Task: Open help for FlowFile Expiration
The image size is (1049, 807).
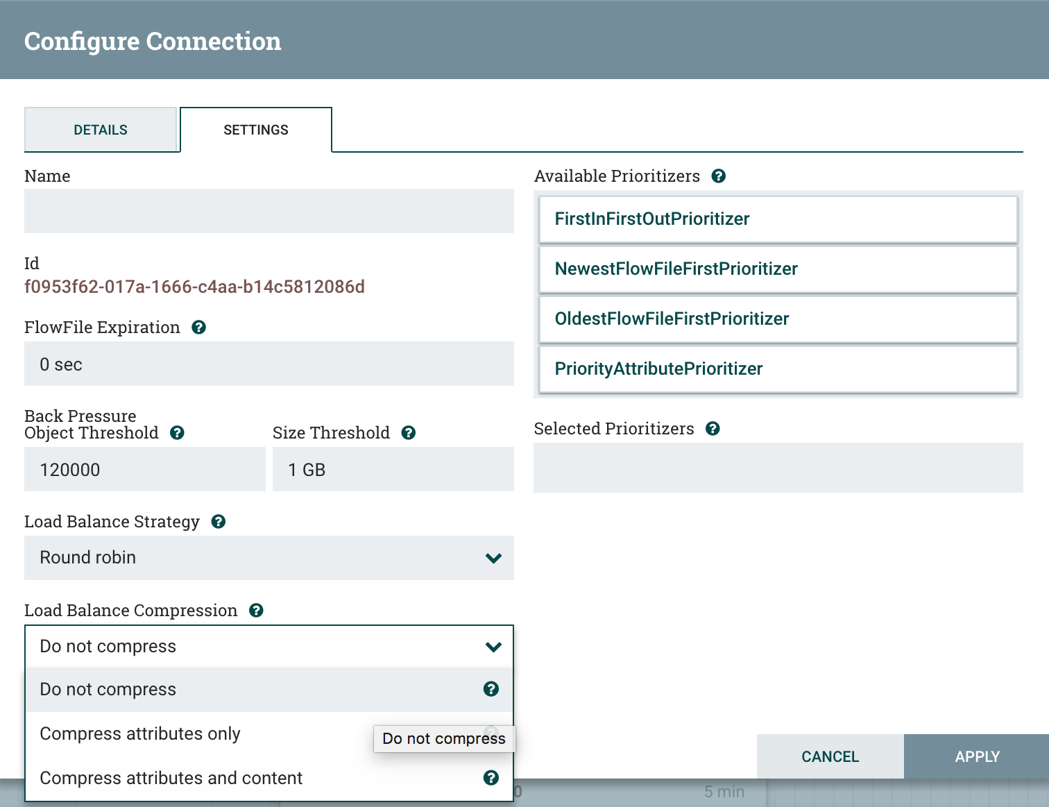Action: click(x=199, y=327)
